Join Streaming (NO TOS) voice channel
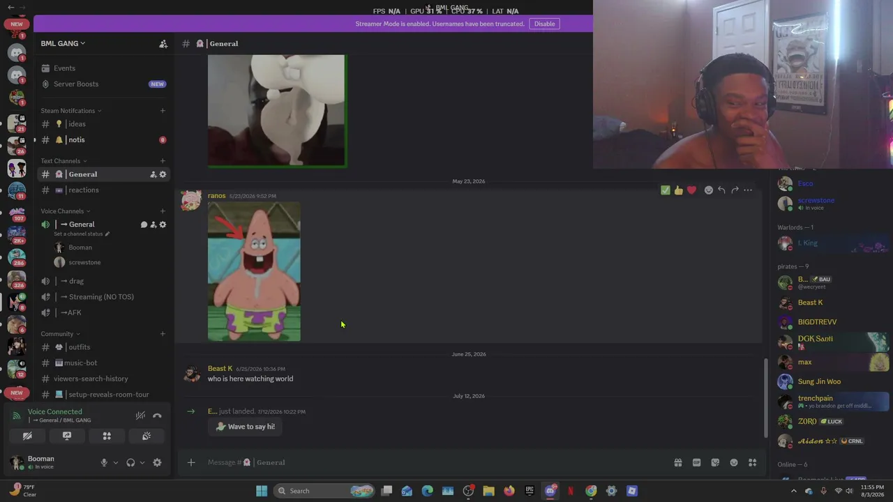The height and width of the screenshot is (502, 893). pyautogui.click(x=103, y=297)
